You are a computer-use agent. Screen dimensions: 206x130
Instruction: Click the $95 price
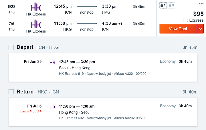(x=198, y=14)
